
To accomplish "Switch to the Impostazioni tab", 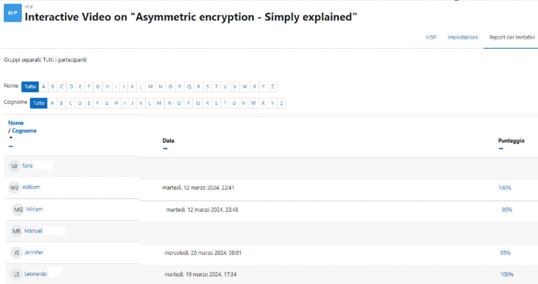I will coord(462,37).
